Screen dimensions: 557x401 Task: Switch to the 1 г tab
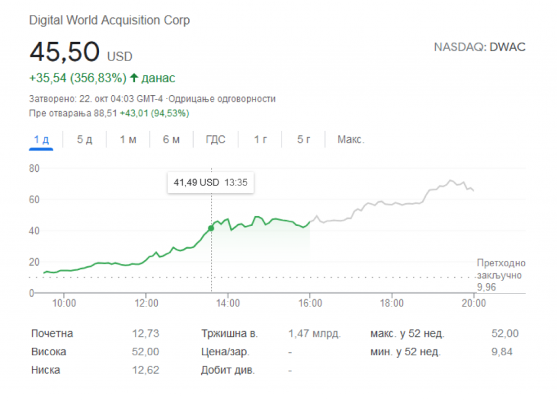[x=260, y=140]
